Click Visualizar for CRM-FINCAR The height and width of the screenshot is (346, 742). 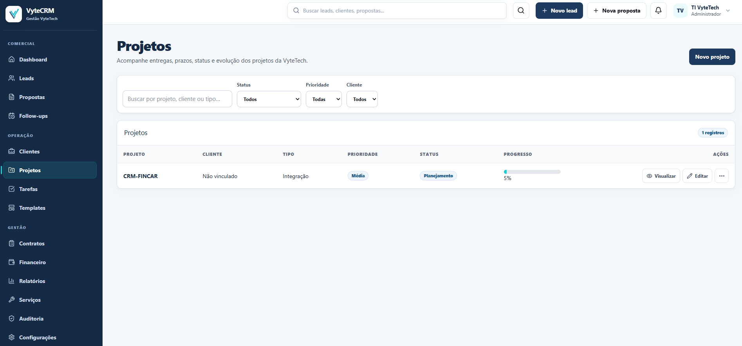(661, 176)
